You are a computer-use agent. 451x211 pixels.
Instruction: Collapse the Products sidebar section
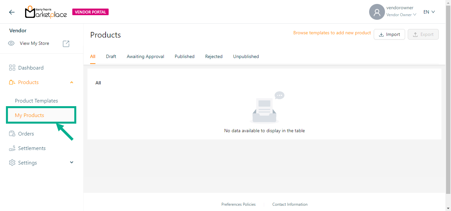(72, 82)
